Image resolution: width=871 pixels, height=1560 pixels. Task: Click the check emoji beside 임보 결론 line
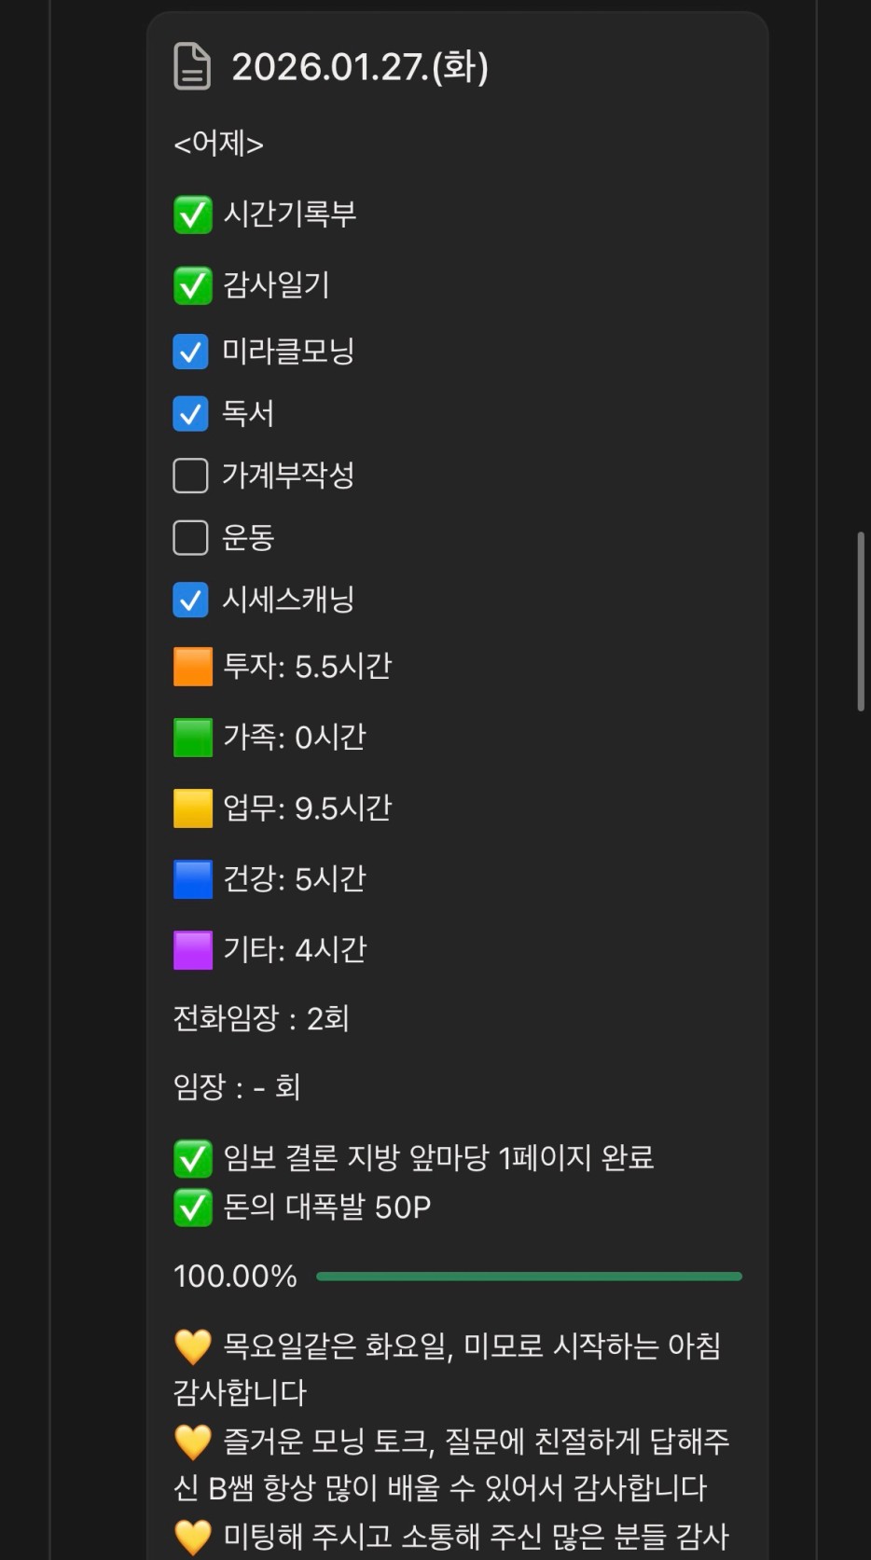click(192, 1158)
